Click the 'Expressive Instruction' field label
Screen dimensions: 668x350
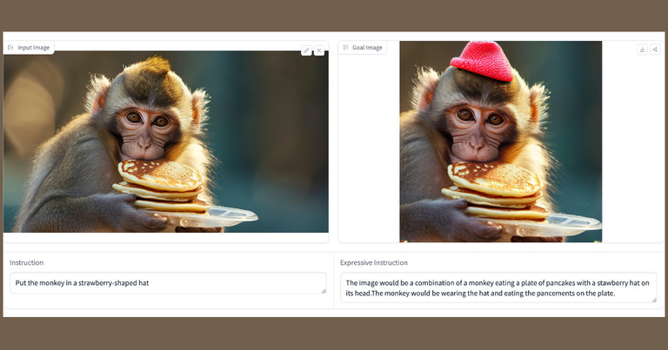point(374,263)
